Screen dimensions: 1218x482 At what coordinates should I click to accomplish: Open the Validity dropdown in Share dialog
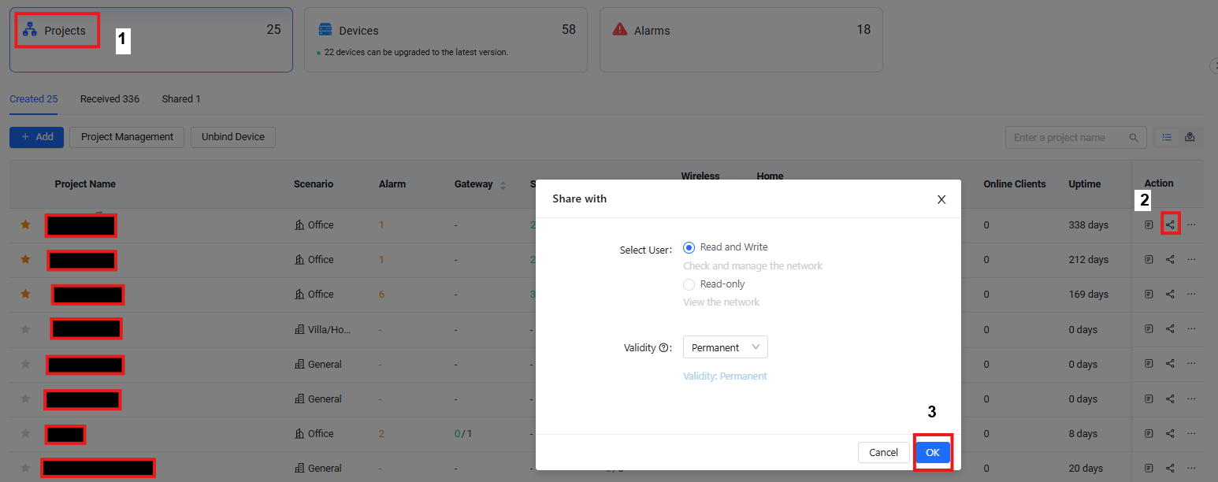click(724, 347)
